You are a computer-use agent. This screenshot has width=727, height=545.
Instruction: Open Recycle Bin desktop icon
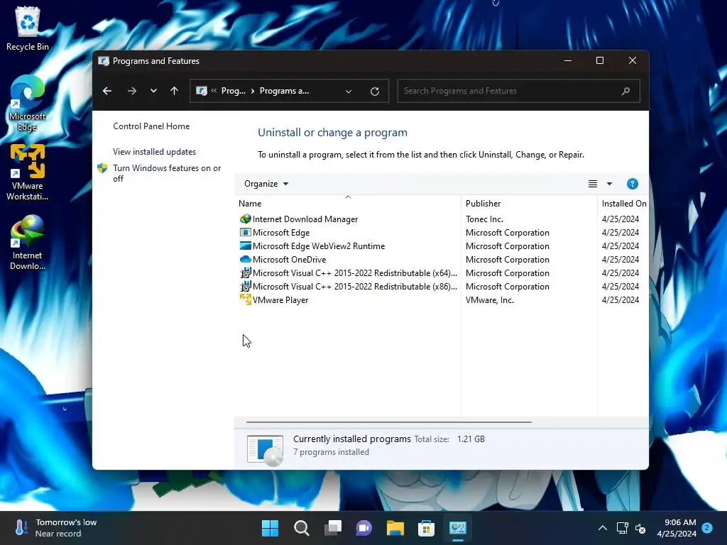[28, 28]
